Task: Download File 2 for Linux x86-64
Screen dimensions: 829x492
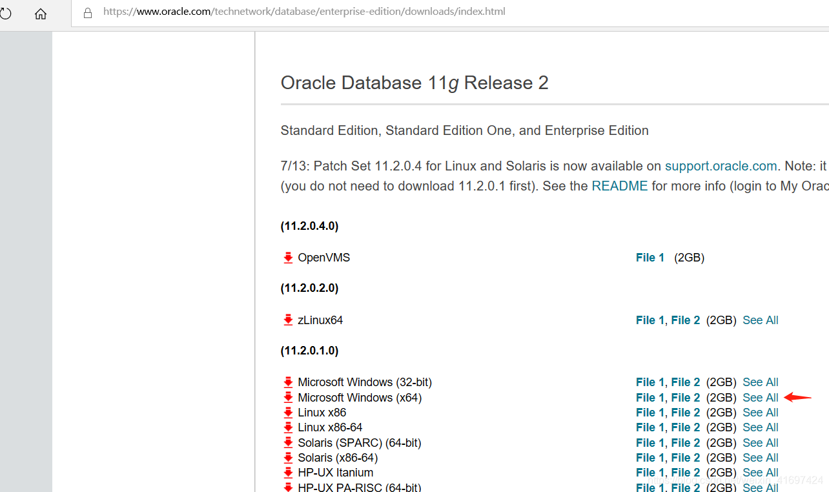Action: pos(686,427)
